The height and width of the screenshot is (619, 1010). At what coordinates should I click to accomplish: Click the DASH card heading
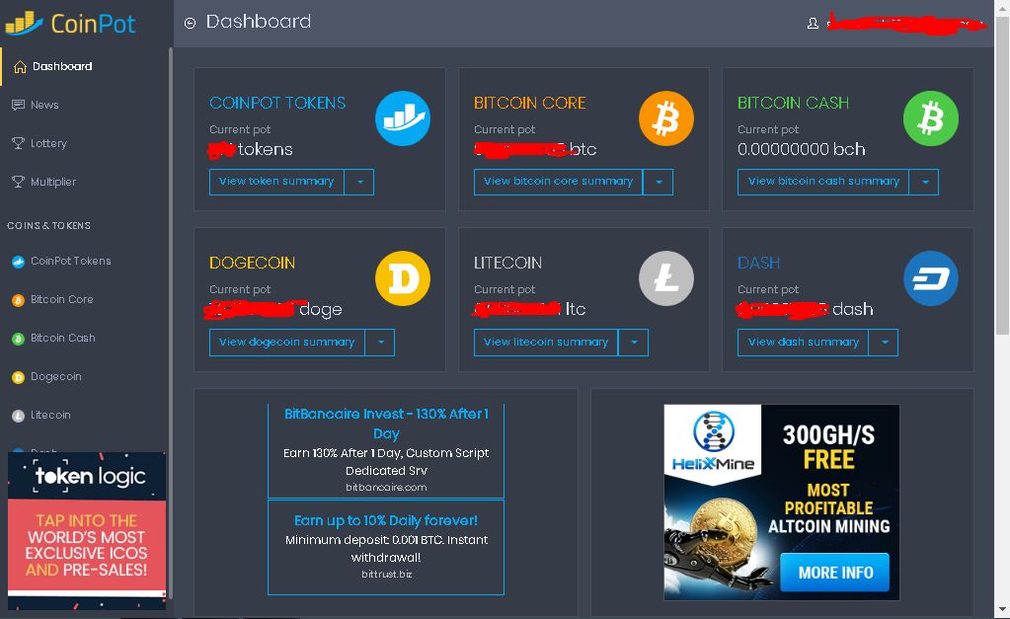click(758, 263)
